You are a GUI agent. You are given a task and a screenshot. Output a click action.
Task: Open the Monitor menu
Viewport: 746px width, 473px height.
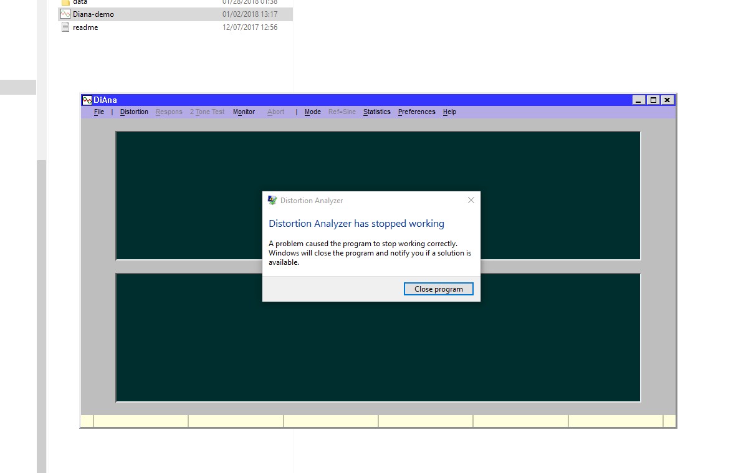click(x=244, y=112)
